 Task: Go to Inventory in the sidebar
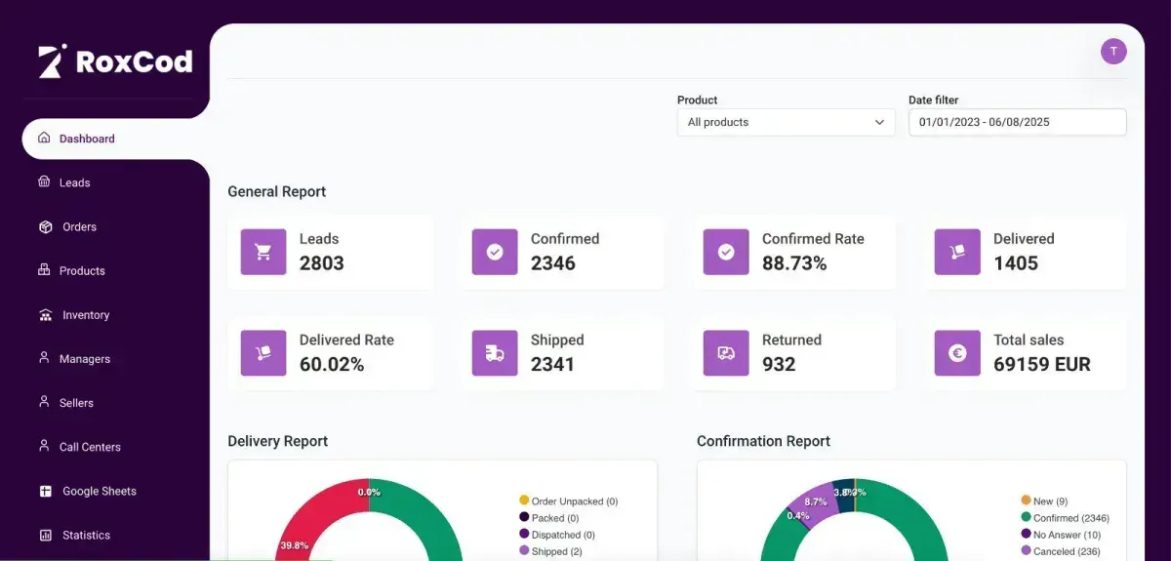[x=86, y=315]
